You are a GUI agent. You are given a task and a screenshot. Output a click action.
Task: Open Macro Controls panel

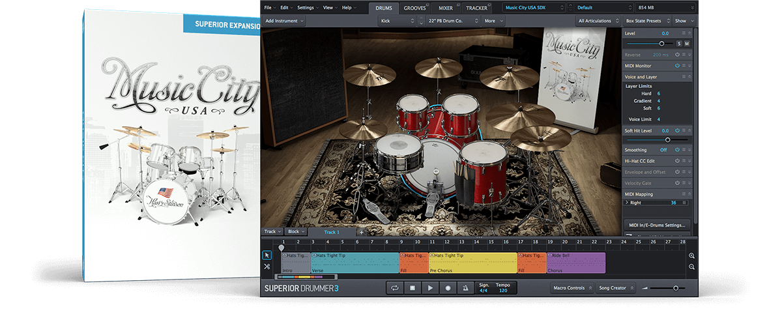click(x=572, y=287)
